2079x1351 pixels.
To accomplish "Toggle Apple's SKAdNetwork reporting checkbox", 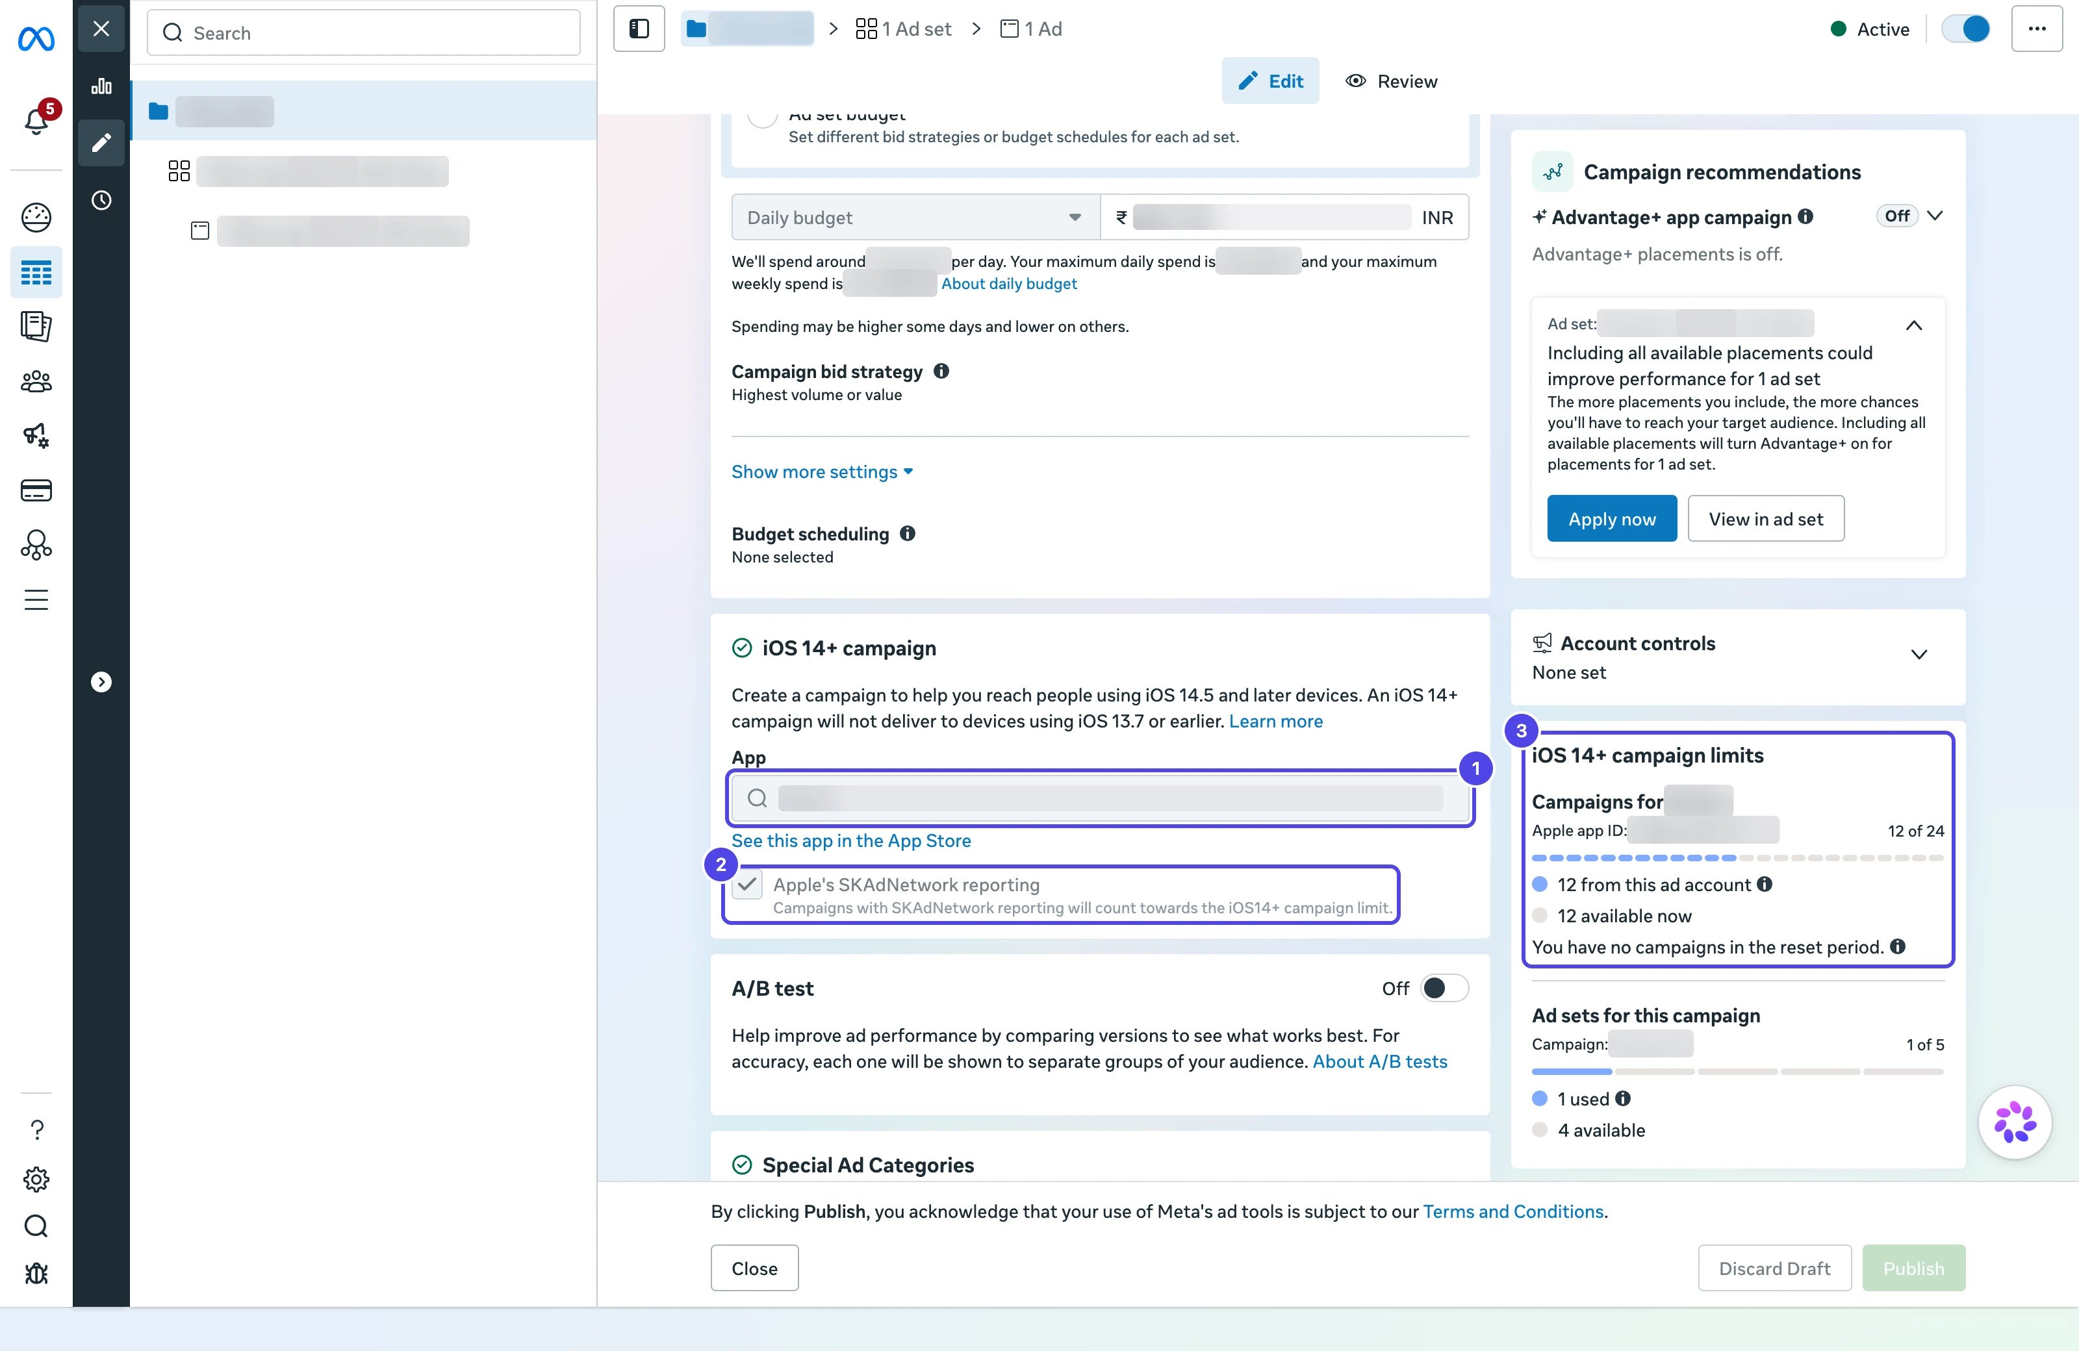I will tap(747, 885).
